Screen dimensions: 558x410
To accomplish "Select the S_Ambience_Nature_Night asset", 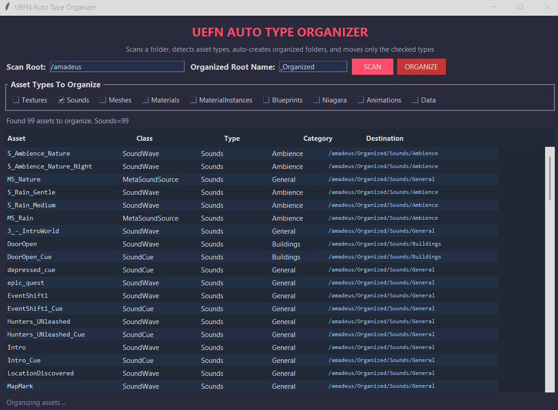I will pos(252,166).
